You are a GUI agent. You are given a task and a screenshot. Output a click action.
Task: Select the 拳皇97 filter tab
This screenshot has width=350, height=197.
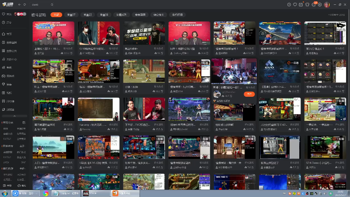71,15
